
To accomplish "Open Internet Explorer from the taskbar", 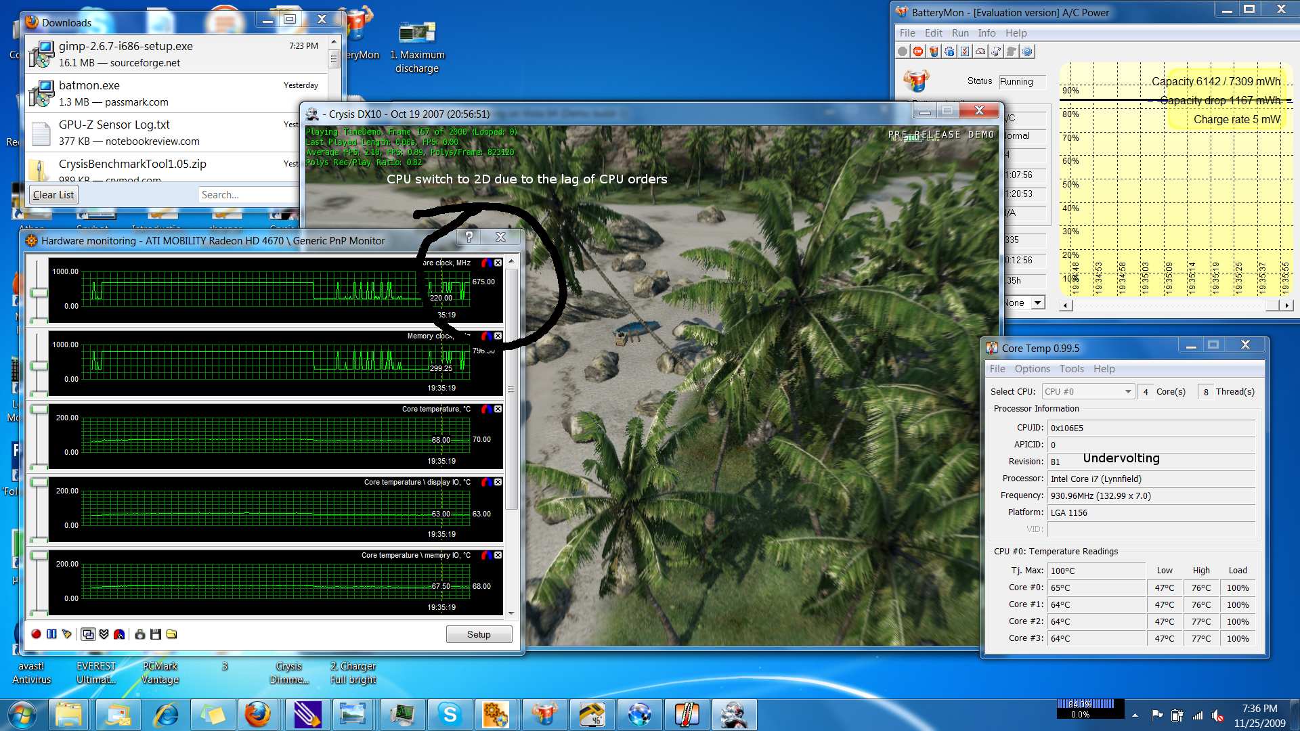I will [166, 715].
